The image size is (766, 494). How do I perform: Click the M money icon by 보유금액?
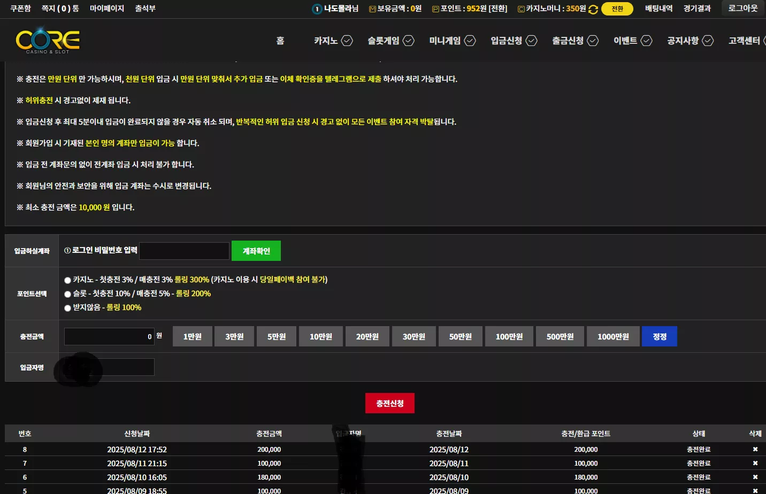(372, 9)
